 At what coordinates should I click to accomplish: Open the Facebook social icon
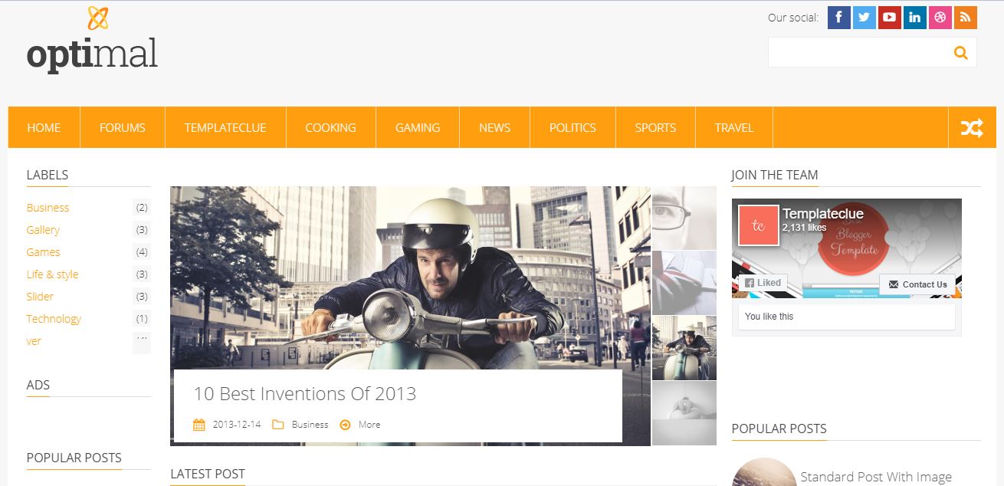pos(839,17)
